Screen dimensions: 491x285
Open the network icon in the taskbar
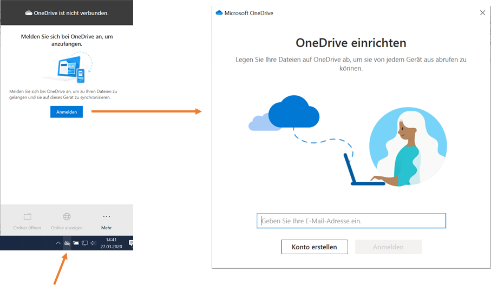pos(84,243)
